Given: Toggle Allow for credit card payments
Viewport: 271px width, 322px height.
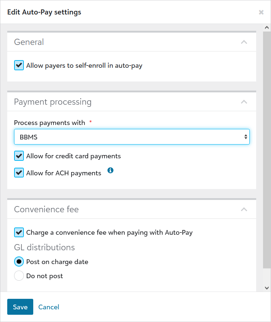Looking at the screenshot, I should point(19,156).
